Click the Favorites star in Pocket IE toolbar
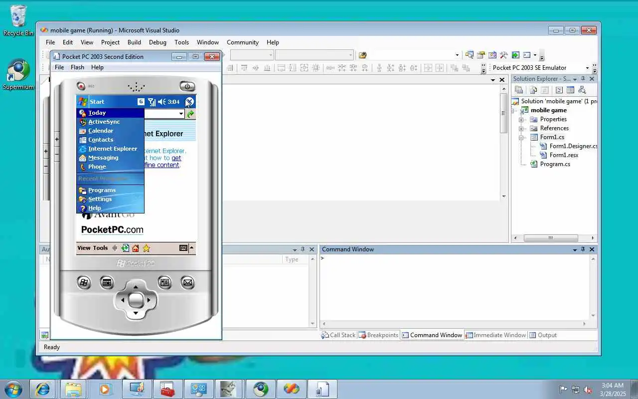Screen dimensions: 638x399 (146, 248)
